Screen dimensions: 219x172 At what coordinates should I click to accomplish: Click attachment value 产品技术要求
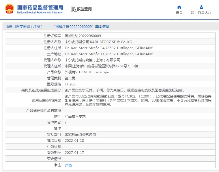coord(75,116)
